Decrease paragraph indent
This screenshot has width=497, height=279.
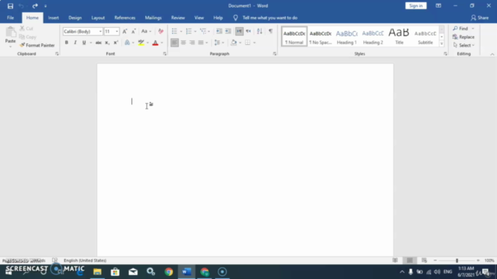click(x=219, y=31)
